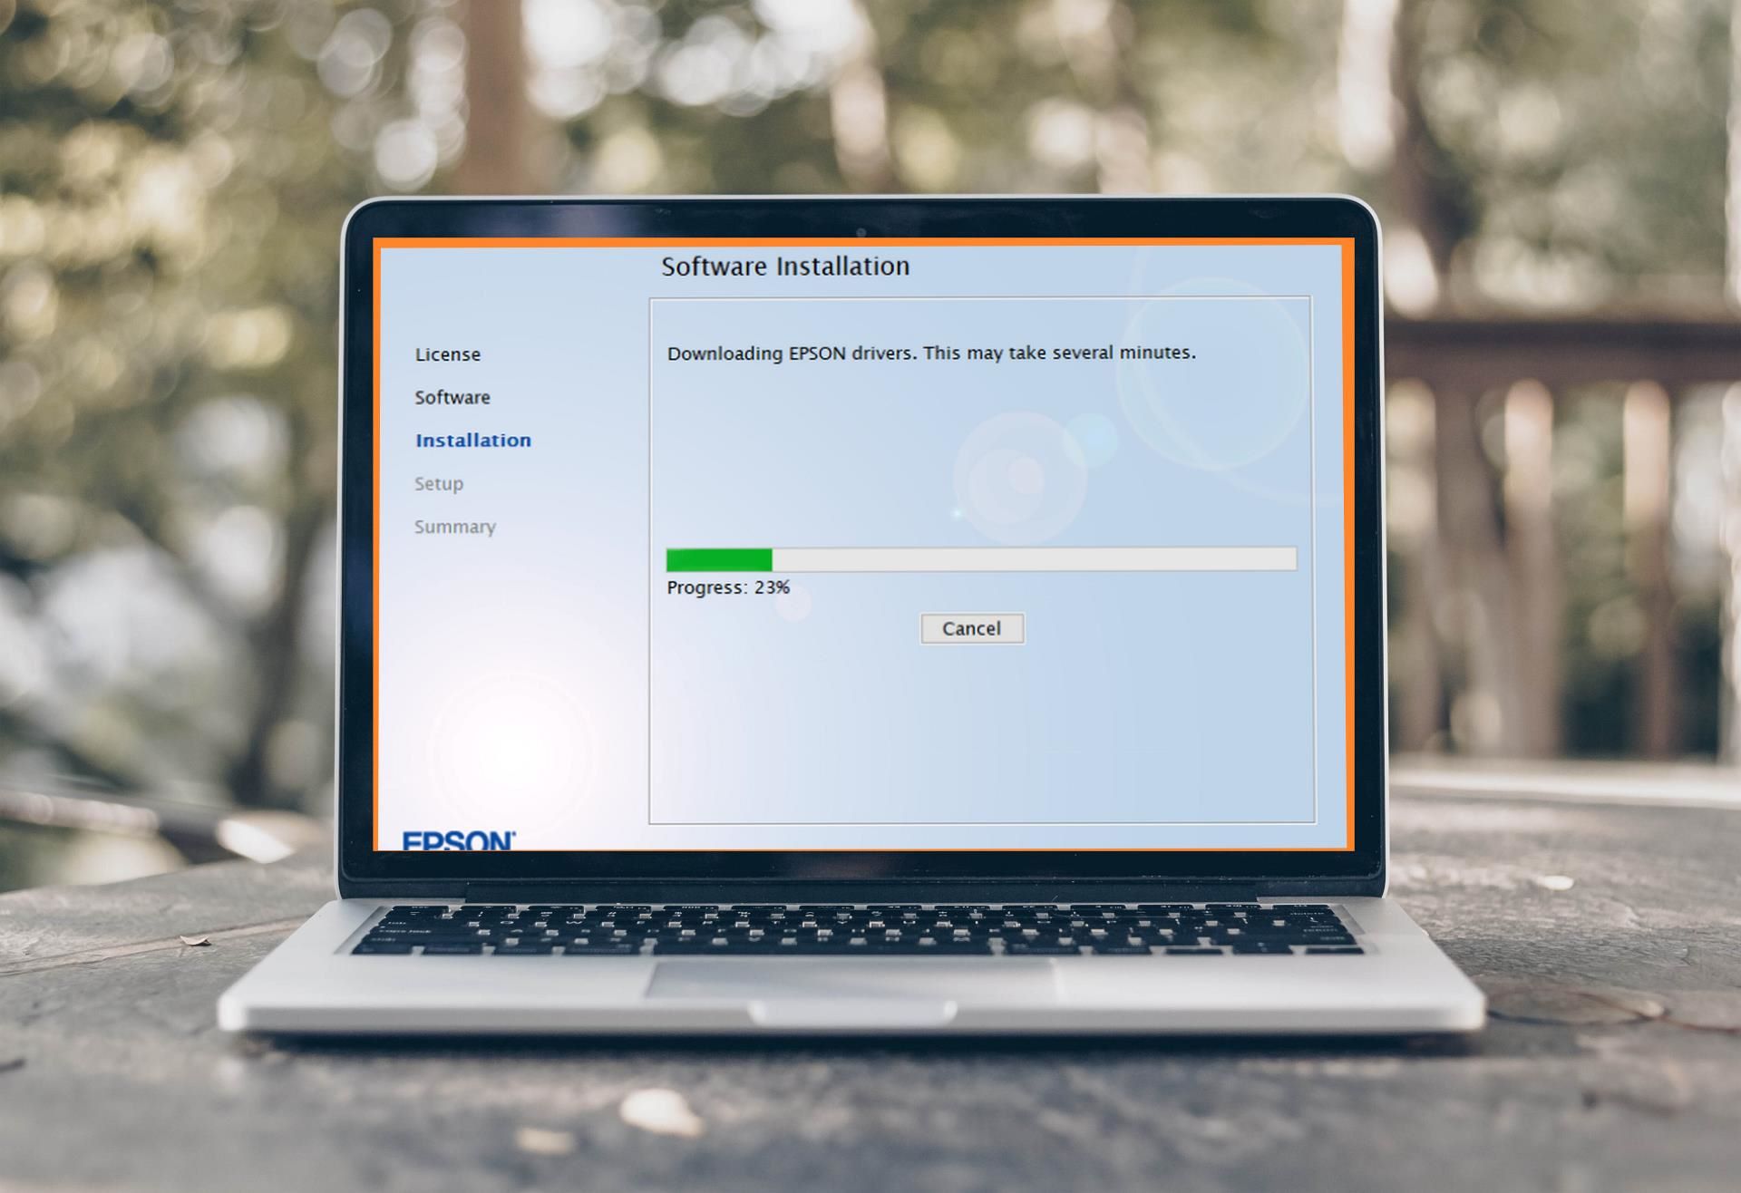Viewport: 1741px width, 1193px height.
Task: Click the License step in sidebar
Action: click(447, 354)
